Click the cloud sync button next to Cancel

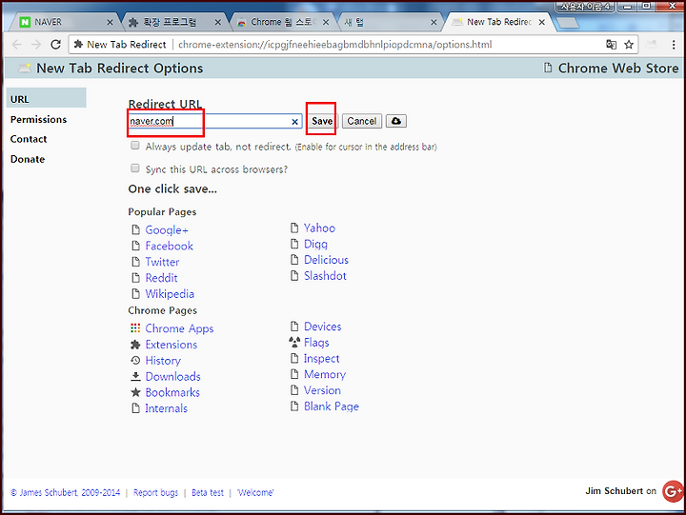(396, 121)
